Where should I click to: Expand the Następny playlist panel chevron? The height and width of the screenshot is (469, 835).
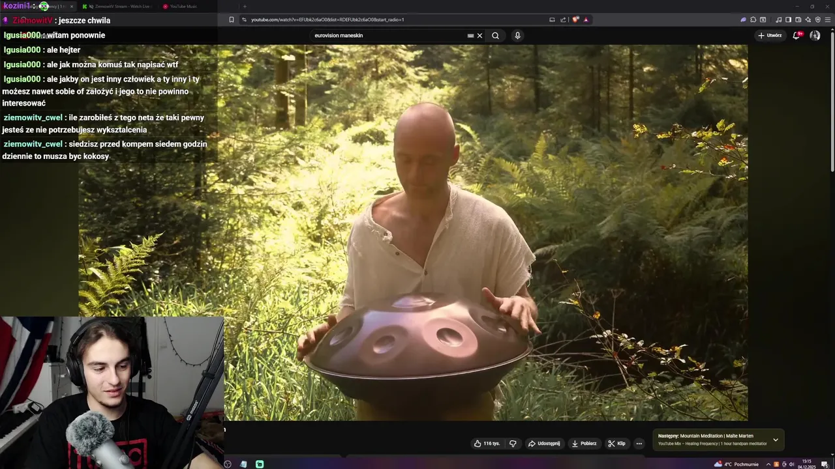[x=776, y=440]
